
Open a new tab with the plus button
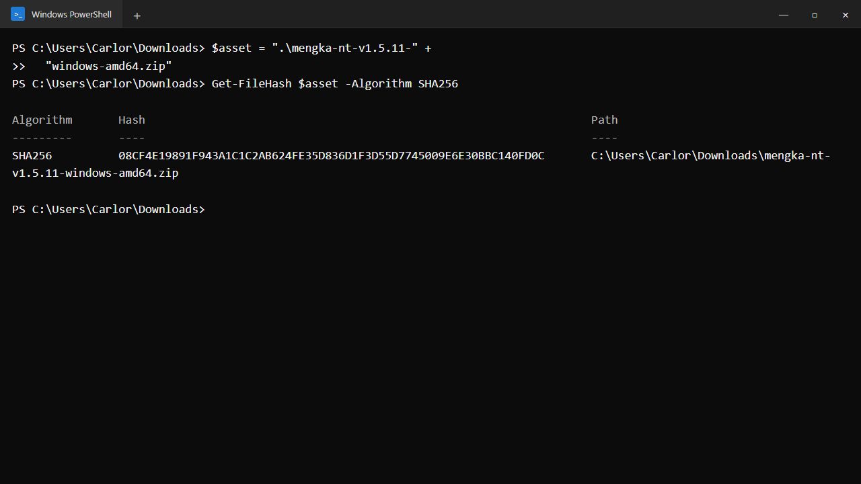137,15
